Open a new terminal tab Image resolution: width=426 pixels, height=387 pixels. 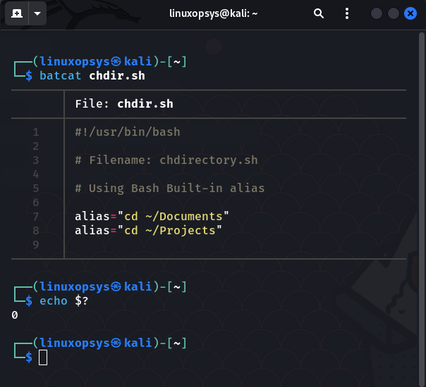point(16,13)
